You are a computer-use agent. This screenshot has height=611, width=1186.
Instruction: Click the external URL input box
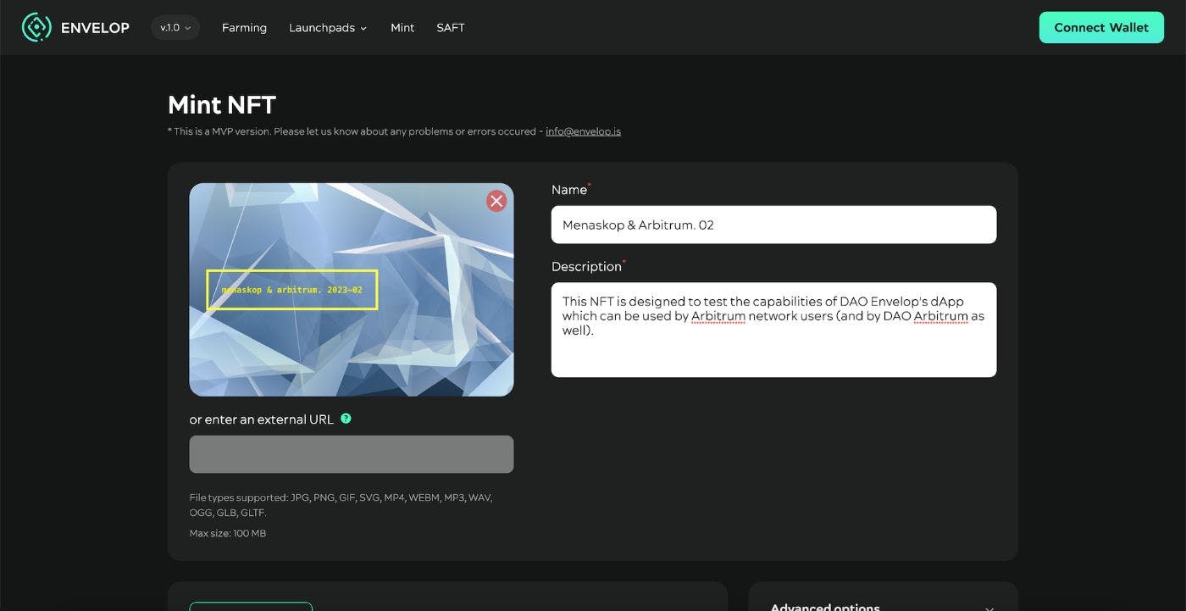coord(351,454)
